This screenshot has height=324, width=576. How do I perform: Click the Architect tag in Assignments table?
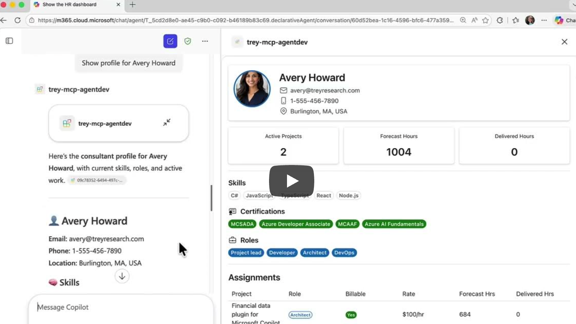(300, 315)
